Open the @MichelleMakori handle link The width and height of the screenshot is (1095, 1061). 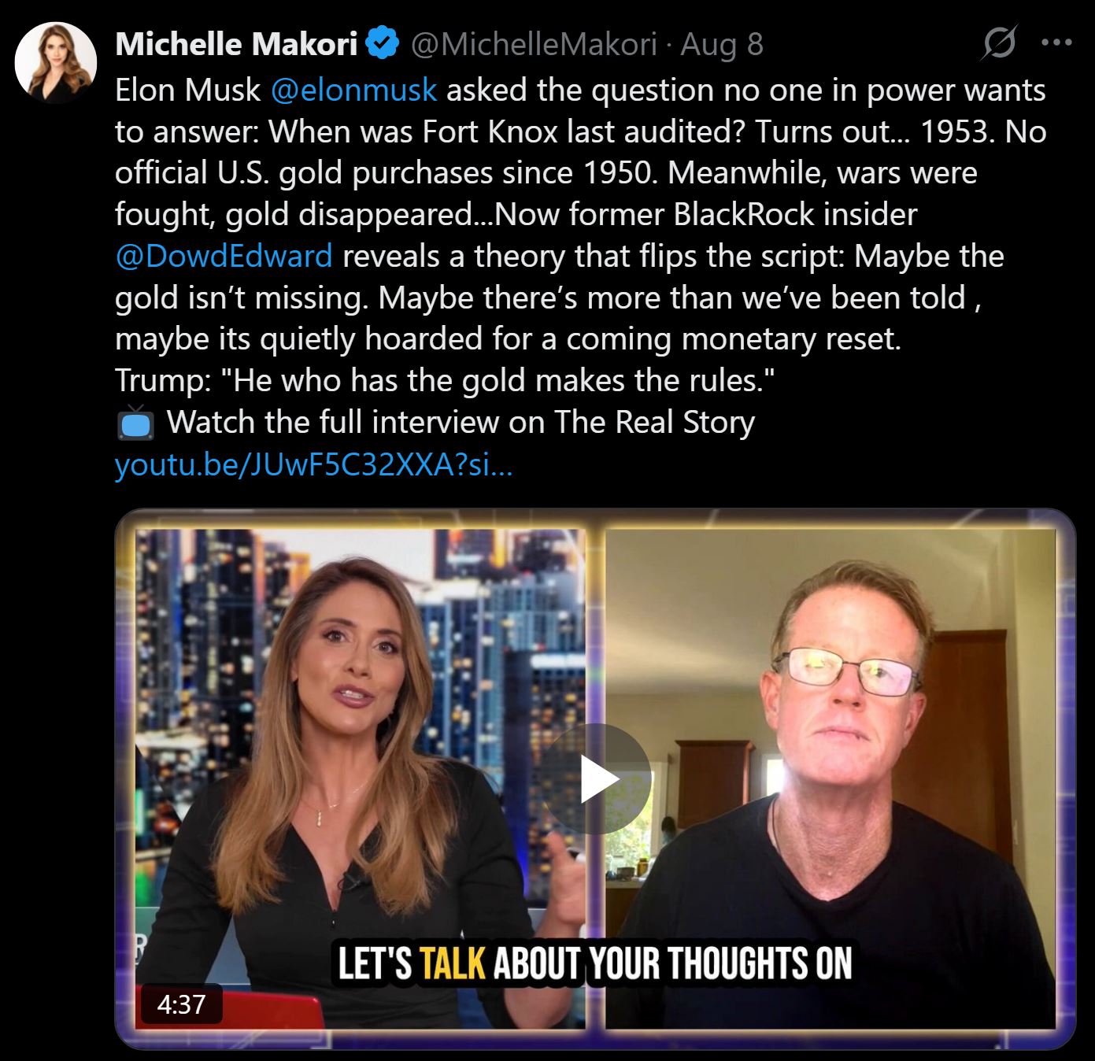click(534, 44)
